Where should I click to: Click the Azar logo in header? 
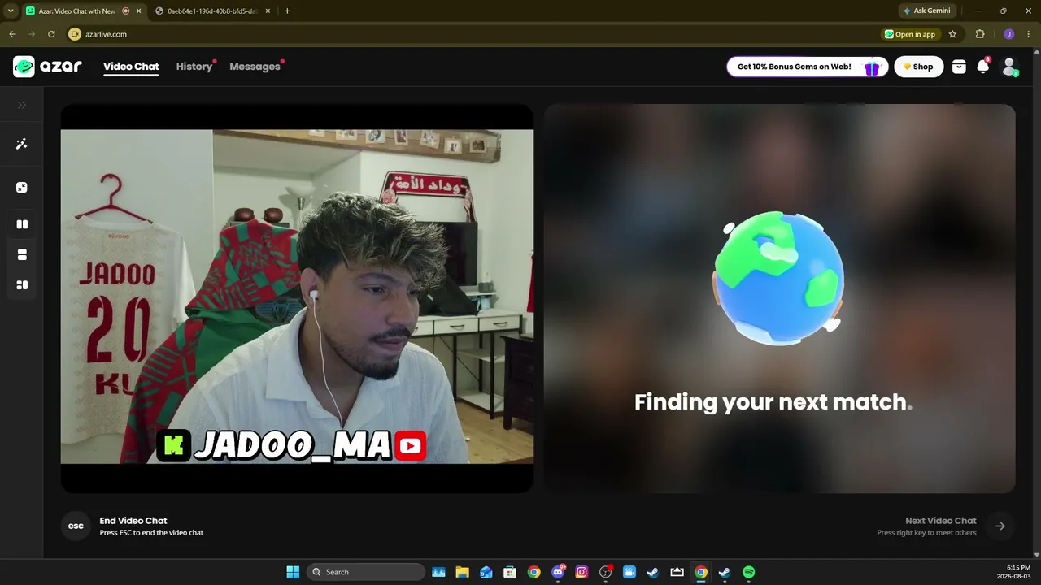click(x=47, y=67)
